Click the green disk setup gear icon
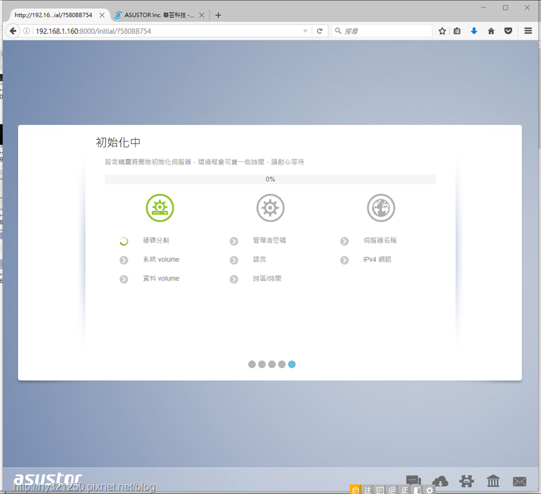 tap(160, 208)
